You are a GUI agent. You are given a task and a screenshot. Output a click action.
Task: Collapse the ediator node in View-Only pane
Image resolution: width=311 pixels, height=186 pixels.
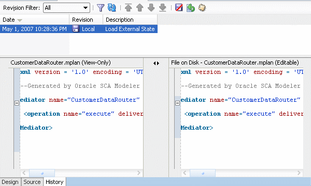pyautogui.click(x=17, y=103)
